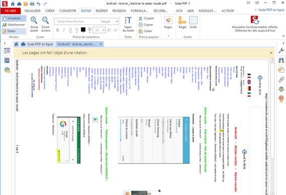Open the bookmarks sidebar panel icon
Image resolution: width=286 pixels, height=195 pixels.
click(x=7, y=60)
